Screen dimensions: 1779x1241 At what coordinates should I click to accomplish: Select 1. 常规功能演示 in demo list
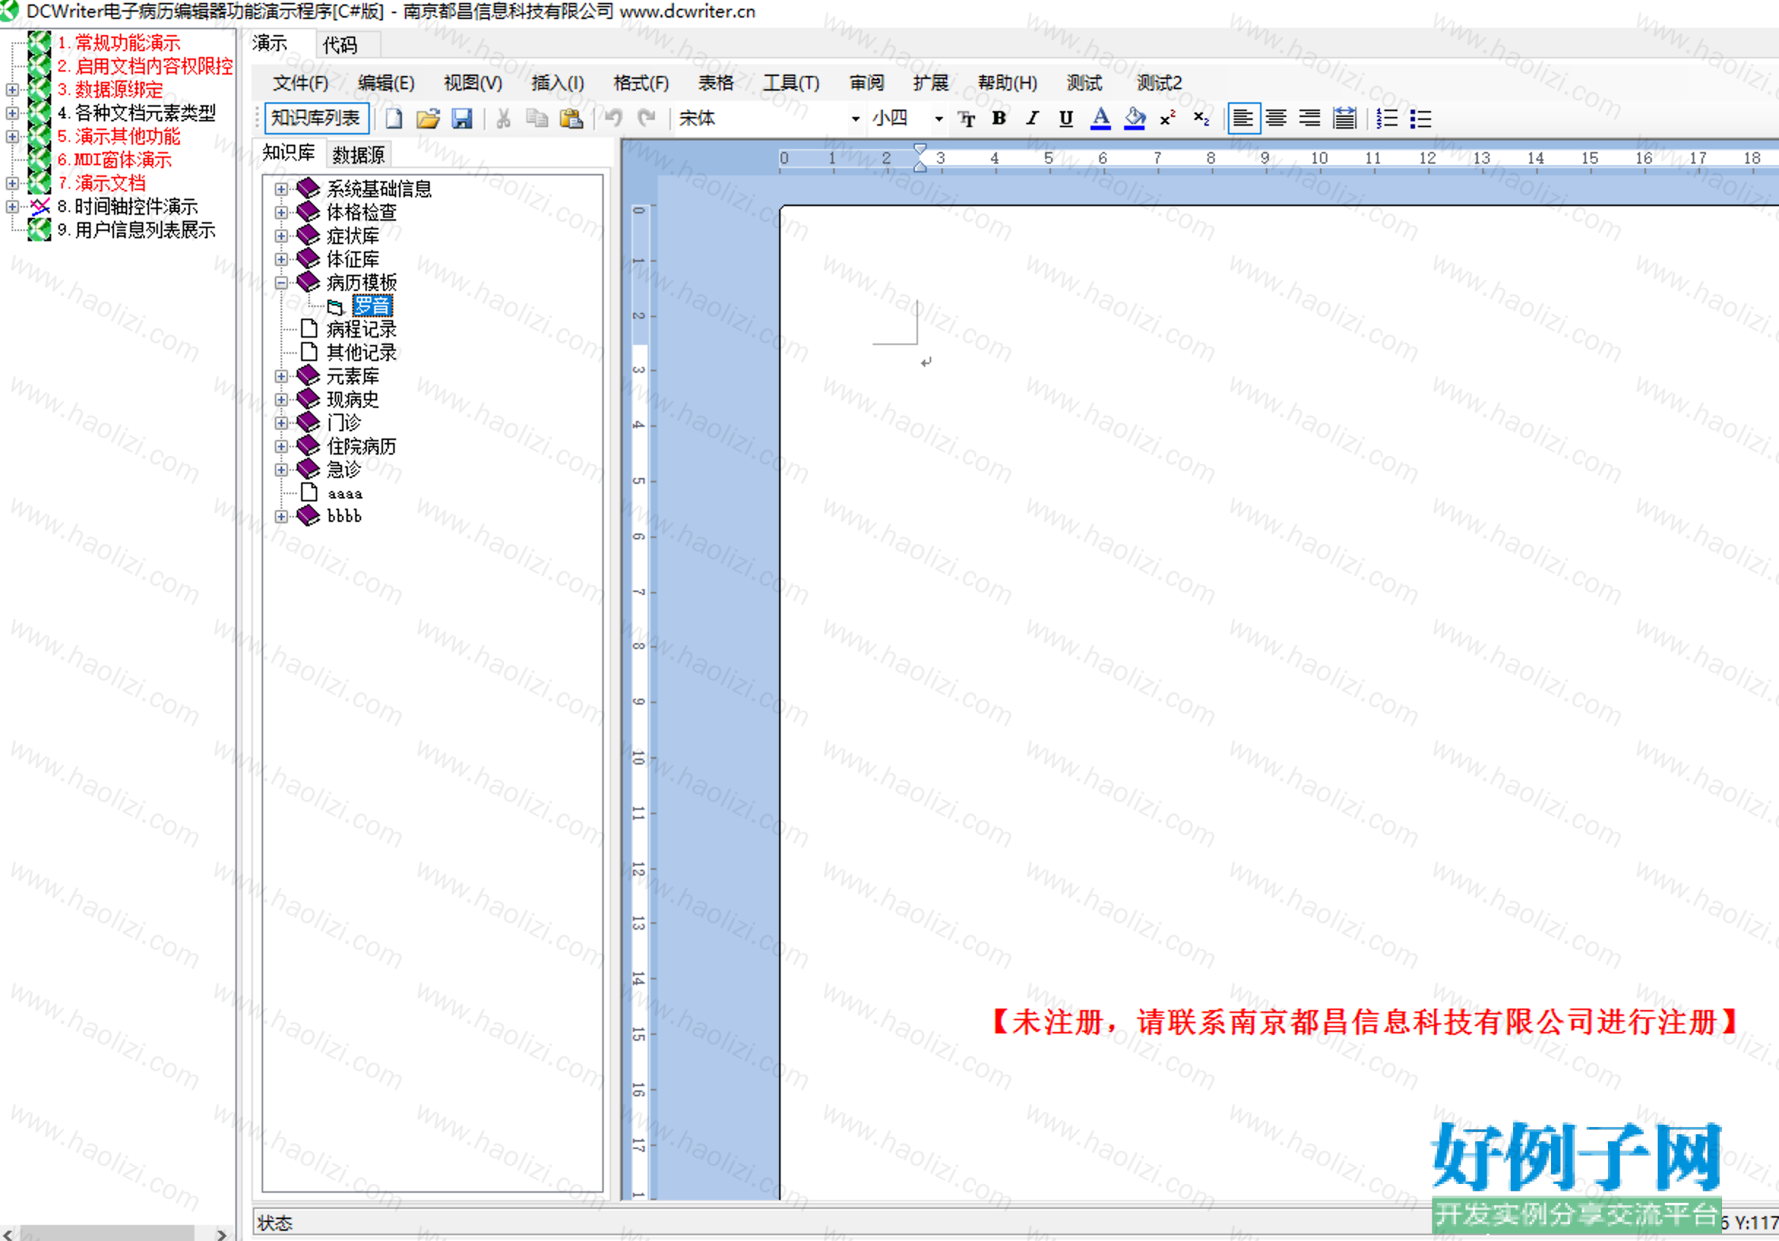click(119, 42)
